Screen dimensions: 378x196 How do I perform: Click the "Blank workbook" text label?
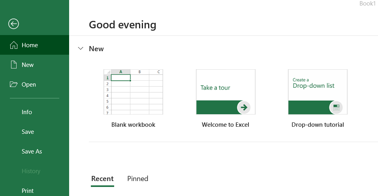133,125
